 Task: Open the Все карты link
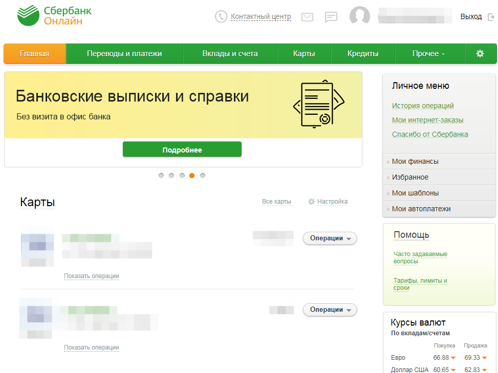276,202
